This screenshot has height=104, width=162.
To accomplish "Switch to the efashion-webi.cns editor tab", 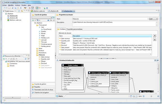I will [39, 11].
